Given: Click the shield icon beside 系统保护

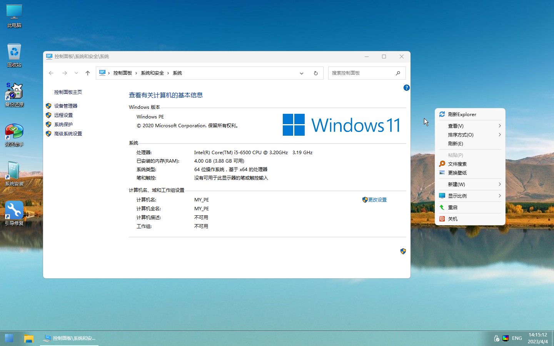Looking at the screenshot, I should coord(48,124).
